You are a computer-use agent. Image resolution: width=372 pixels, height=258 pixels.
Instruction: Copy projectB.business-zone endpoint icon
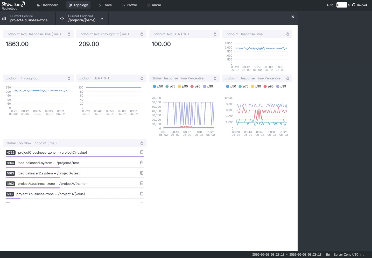click(x=142, y=194)
